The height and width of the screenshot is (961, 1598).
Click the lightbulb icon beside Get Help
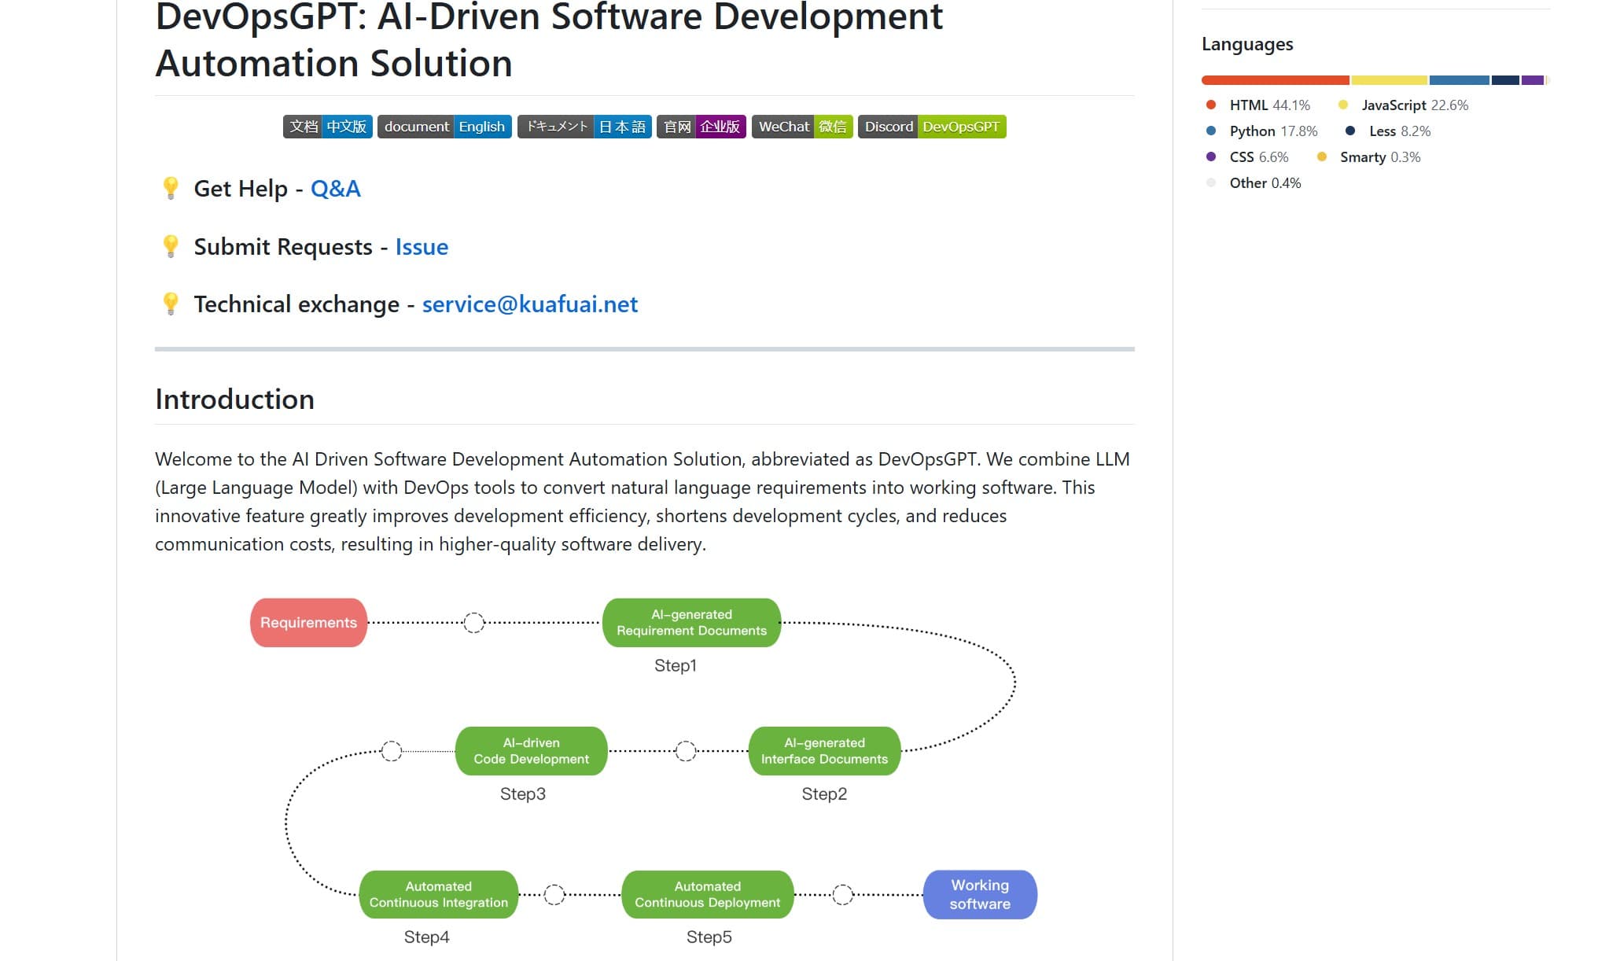click(x=171, y=189)
